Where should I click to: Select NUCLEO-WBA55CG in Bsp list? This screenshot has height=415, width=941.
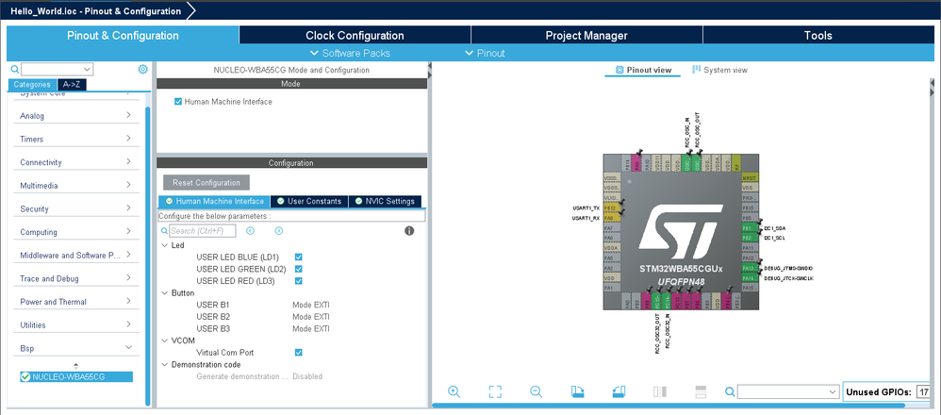(x=75, y=377)
